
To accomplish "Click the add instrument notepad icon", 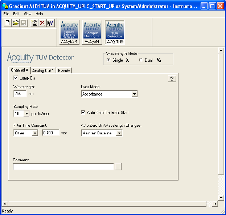I will coord(34,23).
